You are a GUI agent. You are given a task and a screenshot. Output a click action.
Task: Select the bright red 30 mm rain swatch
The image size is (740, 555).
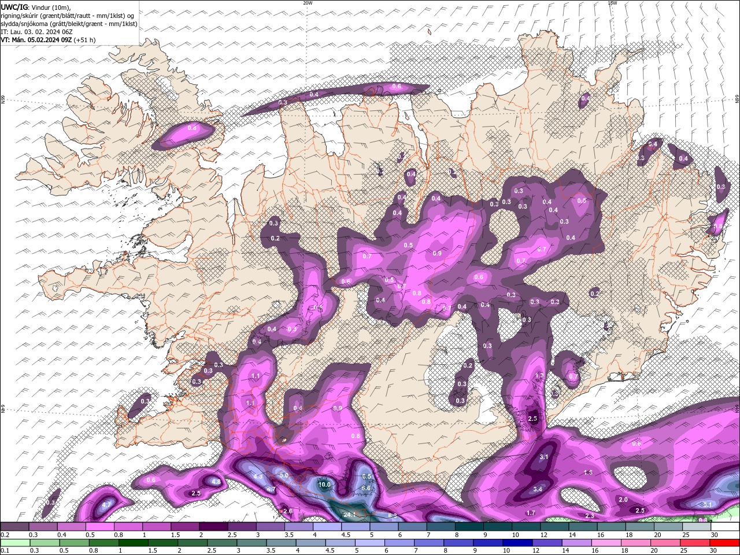724,543
